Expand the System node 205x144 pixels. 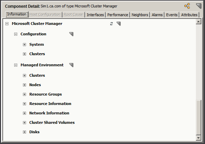[x=24, y=44]
